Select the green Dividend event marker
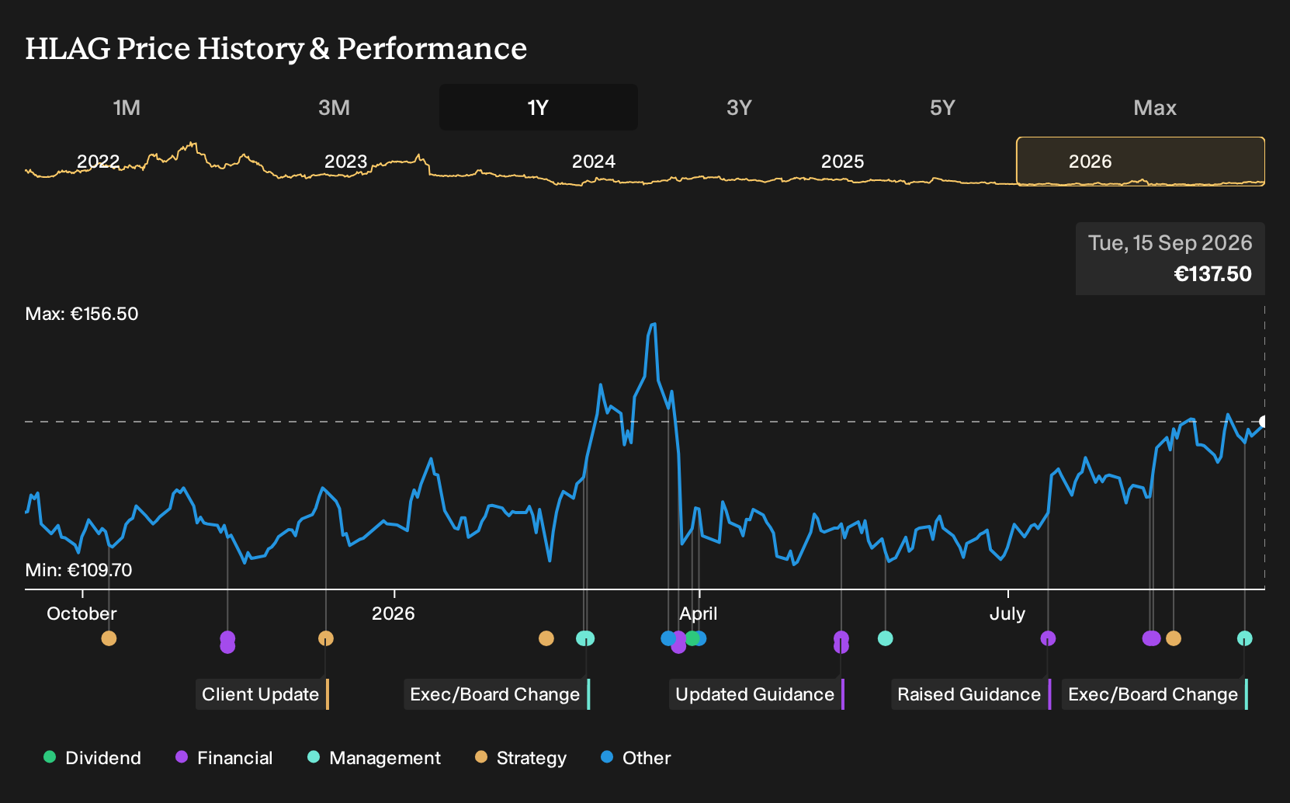 coord(692,638)
